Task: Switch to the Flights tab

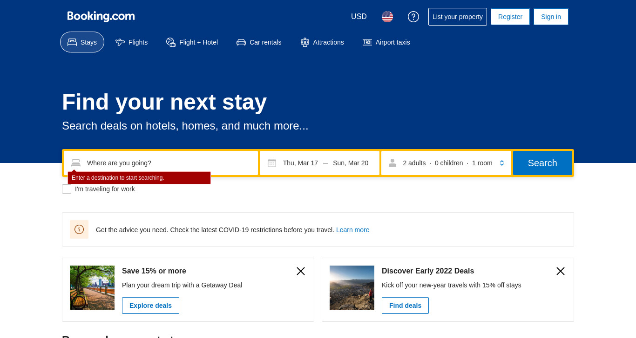Action: (x=132, y=42)
